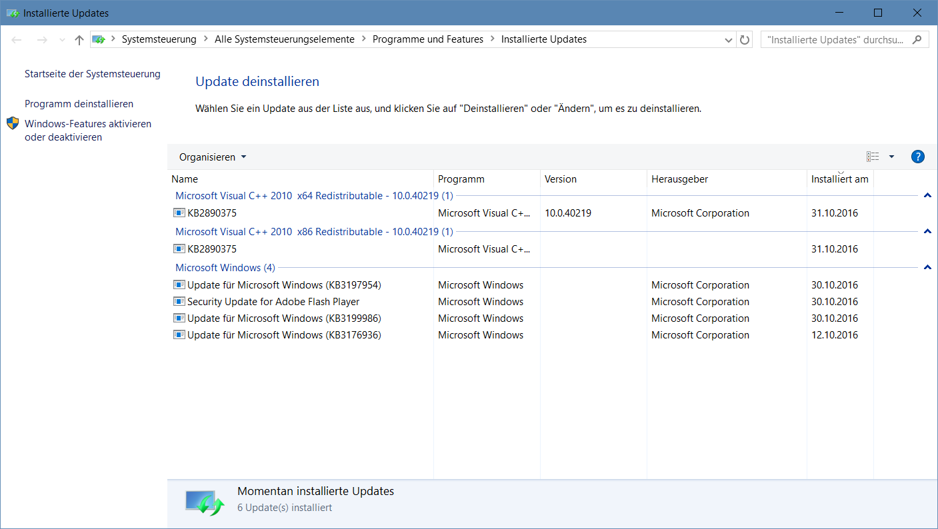
Task: Click '6 Update(s) installiert' status text
Action: tap(285, 508)
